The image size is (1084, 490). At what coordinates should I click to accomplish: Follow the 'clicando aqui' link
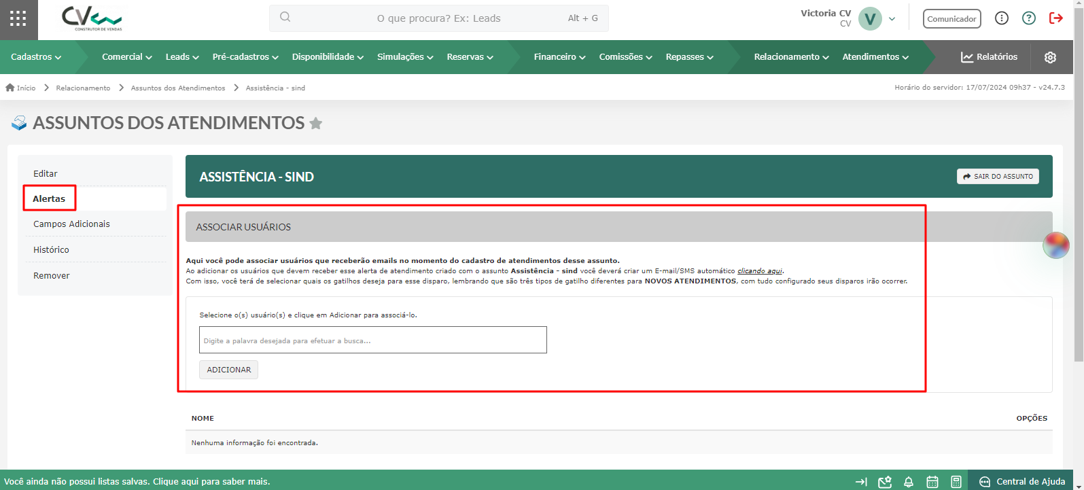coord(760,270)
